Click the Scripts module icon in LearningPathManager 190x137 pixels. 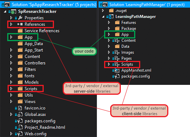tap(117, 64)
